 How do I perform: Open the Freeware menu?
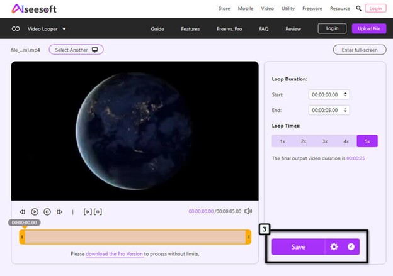coord(312,9)
